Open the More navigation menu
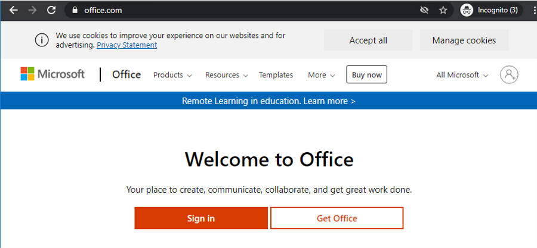 coord(322,75)
